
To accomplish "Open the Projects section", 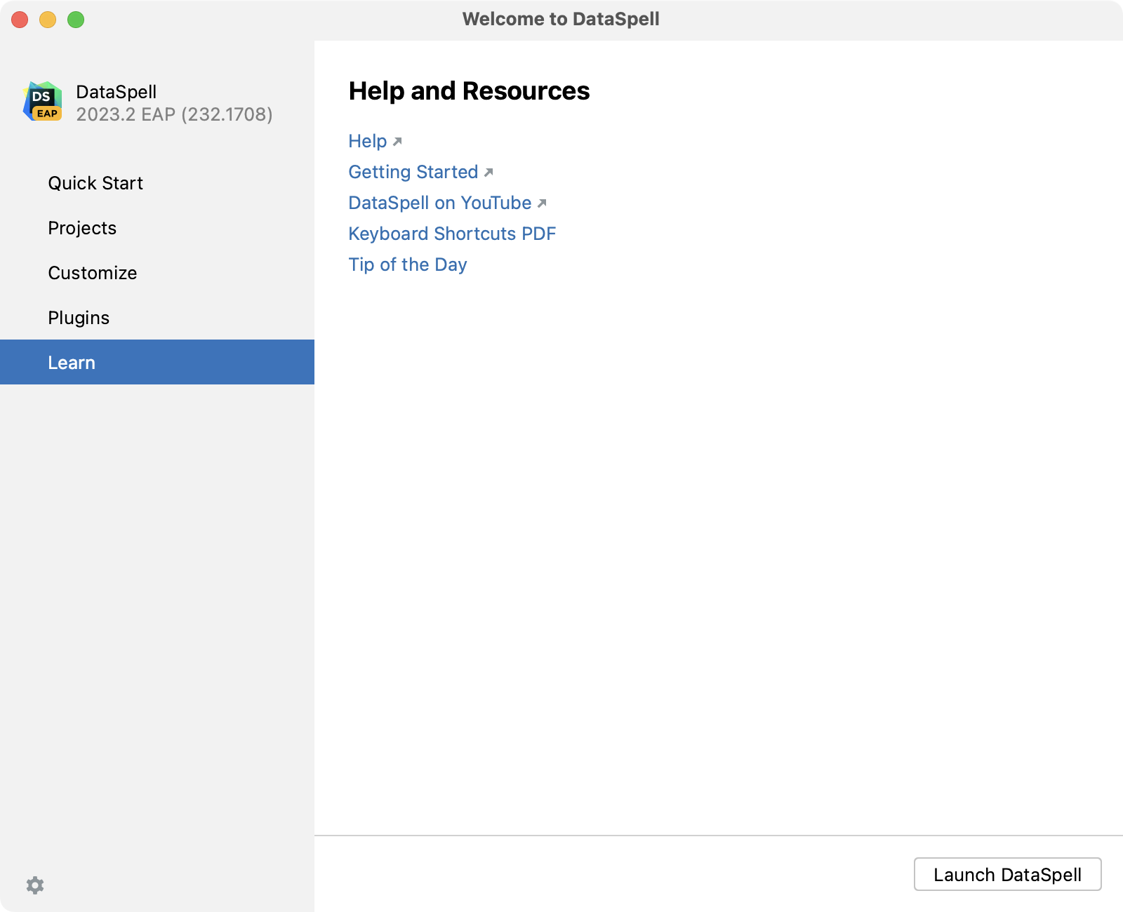I will tap(82, 228).
